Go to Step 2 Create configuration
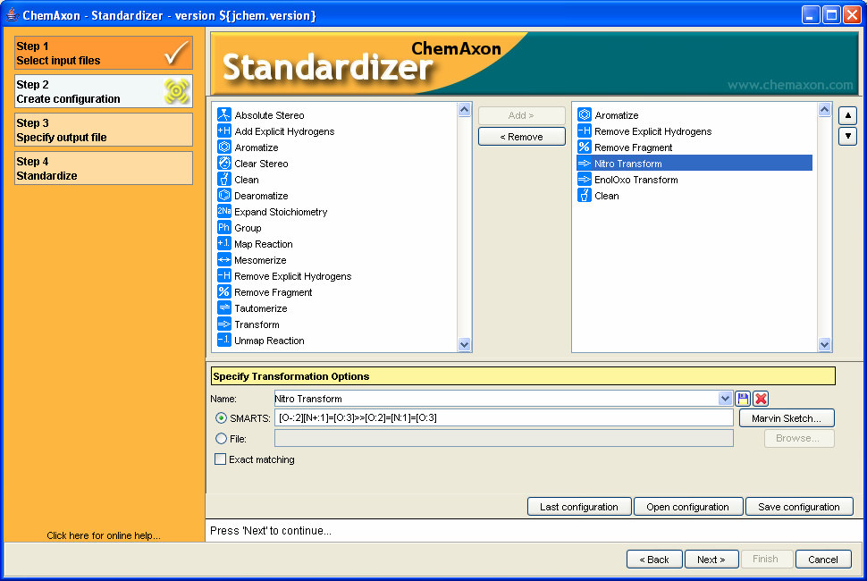This screenshot has height=581, width=867. (x=104, y=91)
